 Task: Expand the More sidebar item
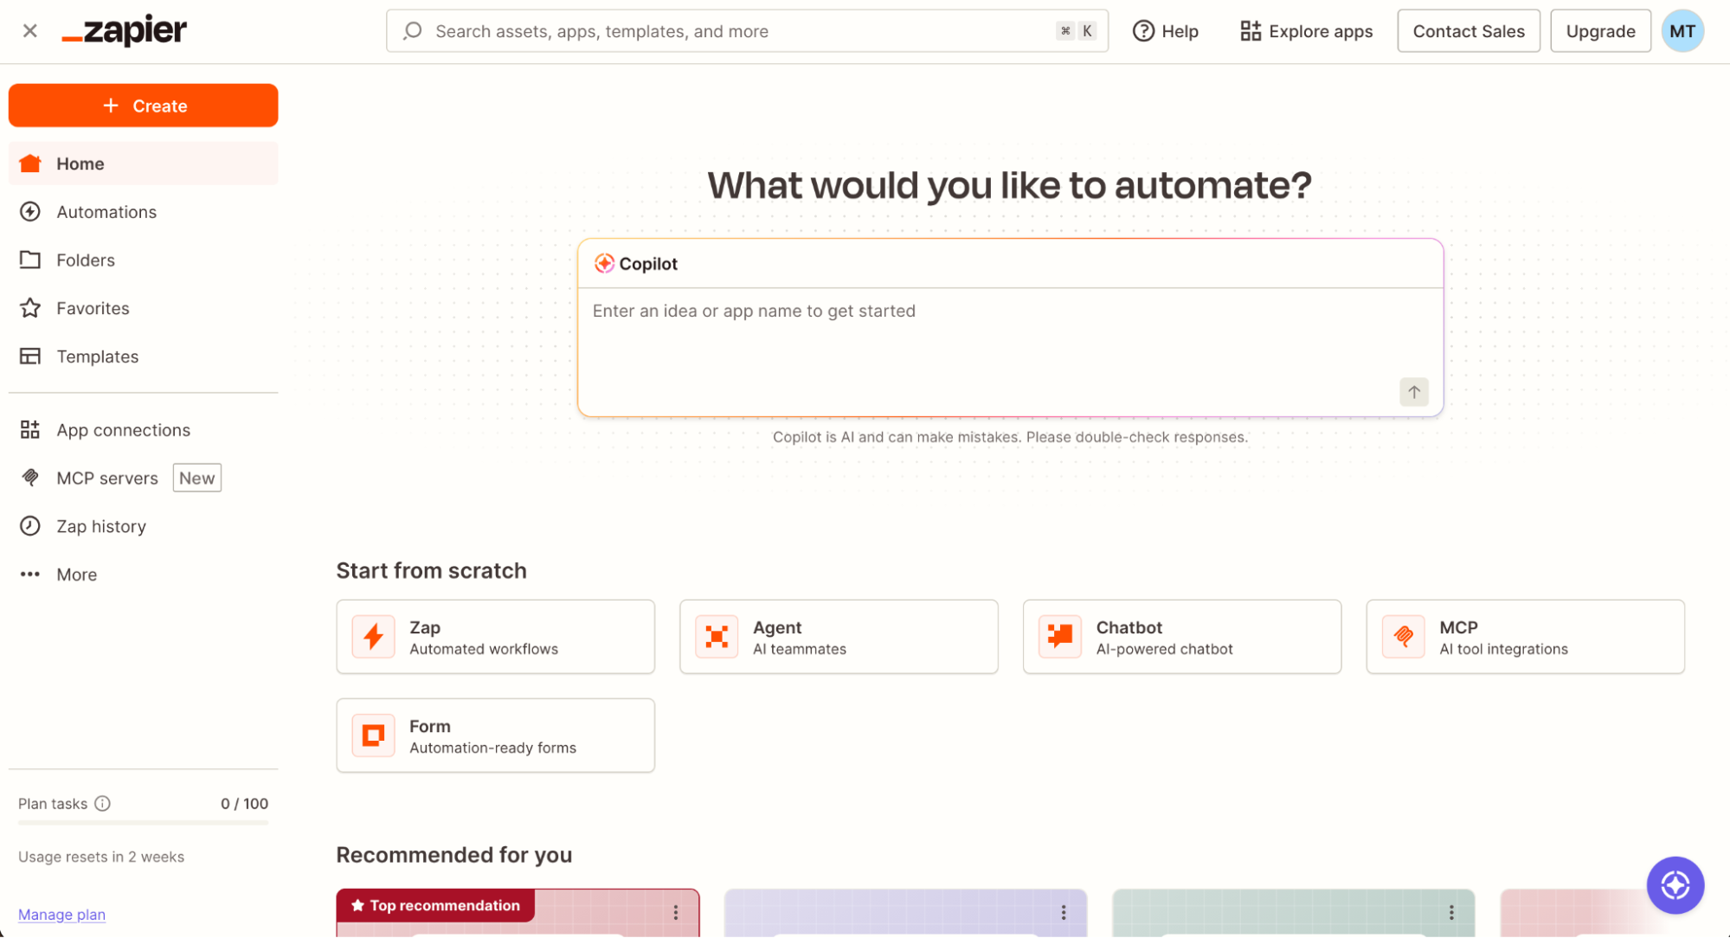click(144, 575)
